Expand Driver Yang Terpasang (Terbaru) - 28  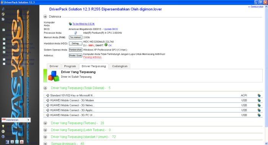[x=45, y=123]
